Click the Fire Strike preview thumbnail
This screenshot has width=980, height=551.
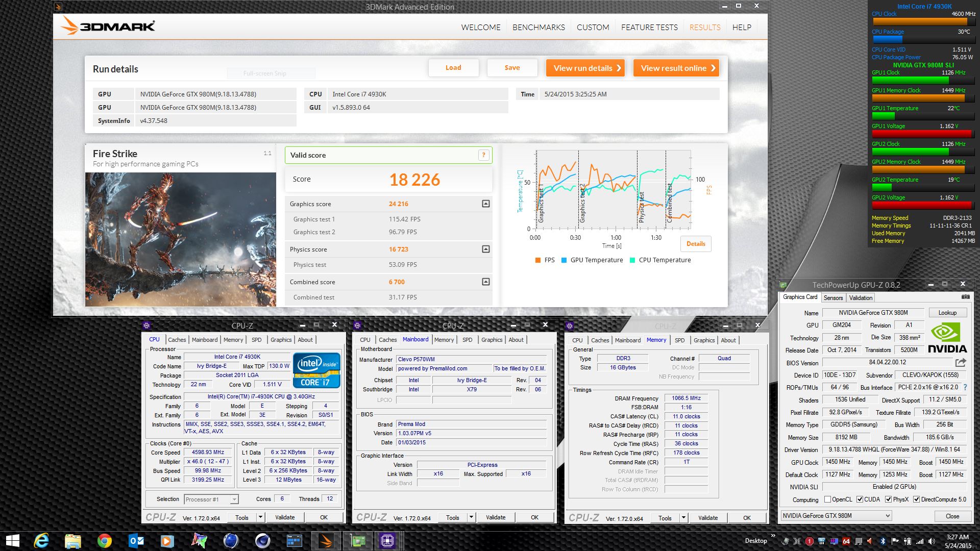(x=181, y=239)
